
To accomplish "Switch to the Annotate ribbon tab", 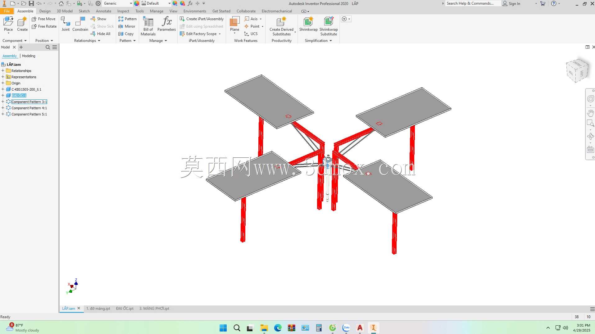I will pyautogui.click(x=103, y=11).
